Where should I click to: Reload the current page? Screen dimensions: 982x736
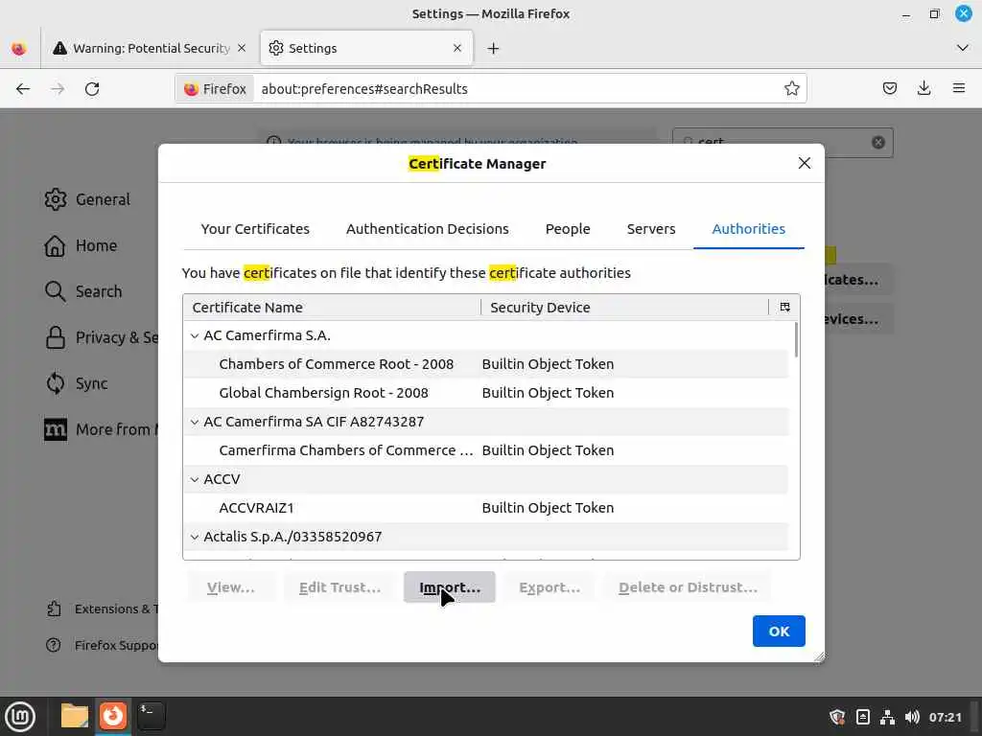[x=92, y=89]
